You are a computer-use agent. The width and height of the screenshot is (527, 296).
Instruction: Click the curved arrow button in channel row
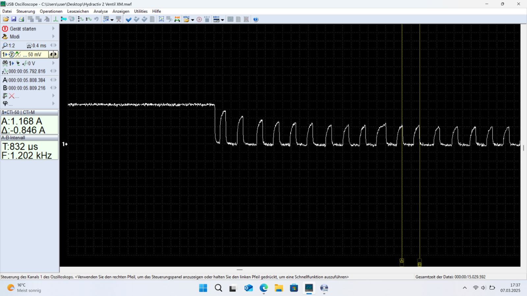coord(51,54)
